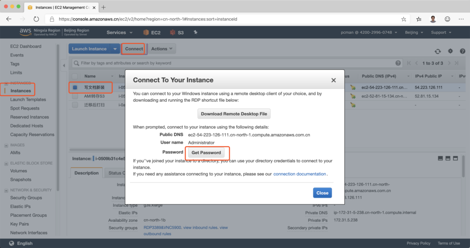Switch to the Description tab
This screenshot has height=248, width=470.
86,173
